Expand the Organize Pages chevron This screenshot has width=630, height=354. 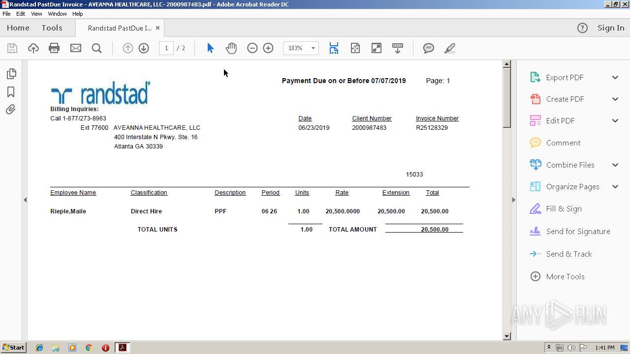615,186
